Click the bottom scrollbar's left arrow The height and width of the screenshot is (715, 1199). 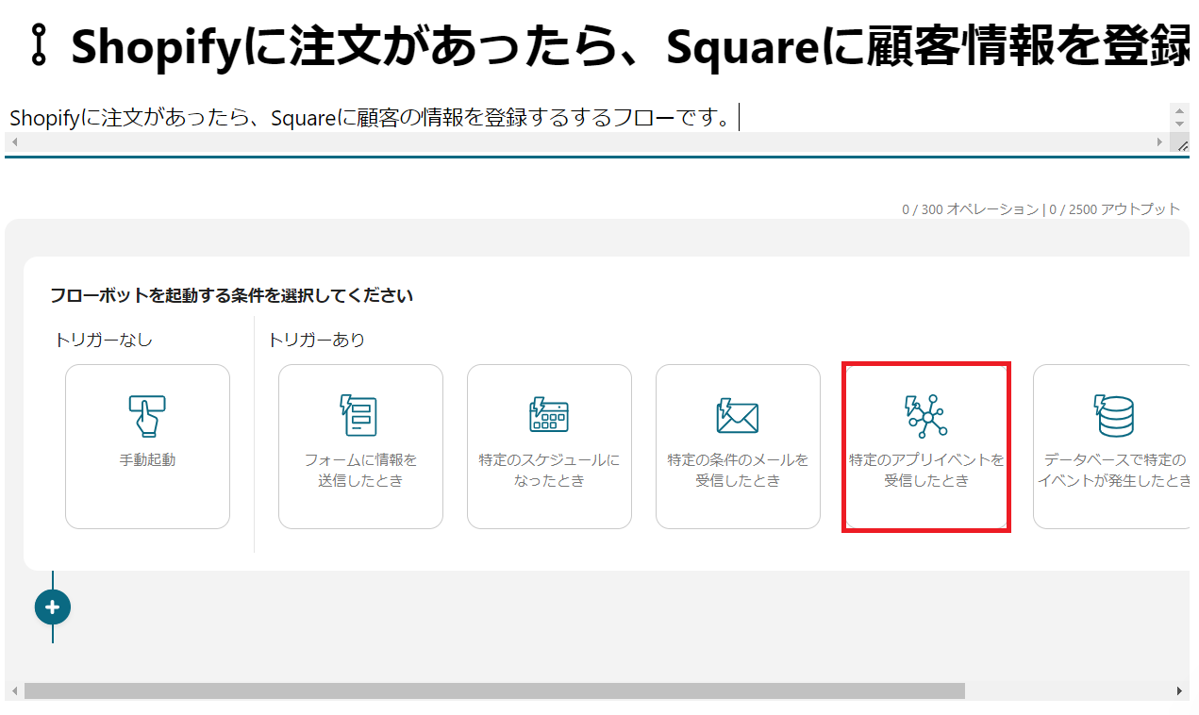pyautogui.click(x=13, y=690)
